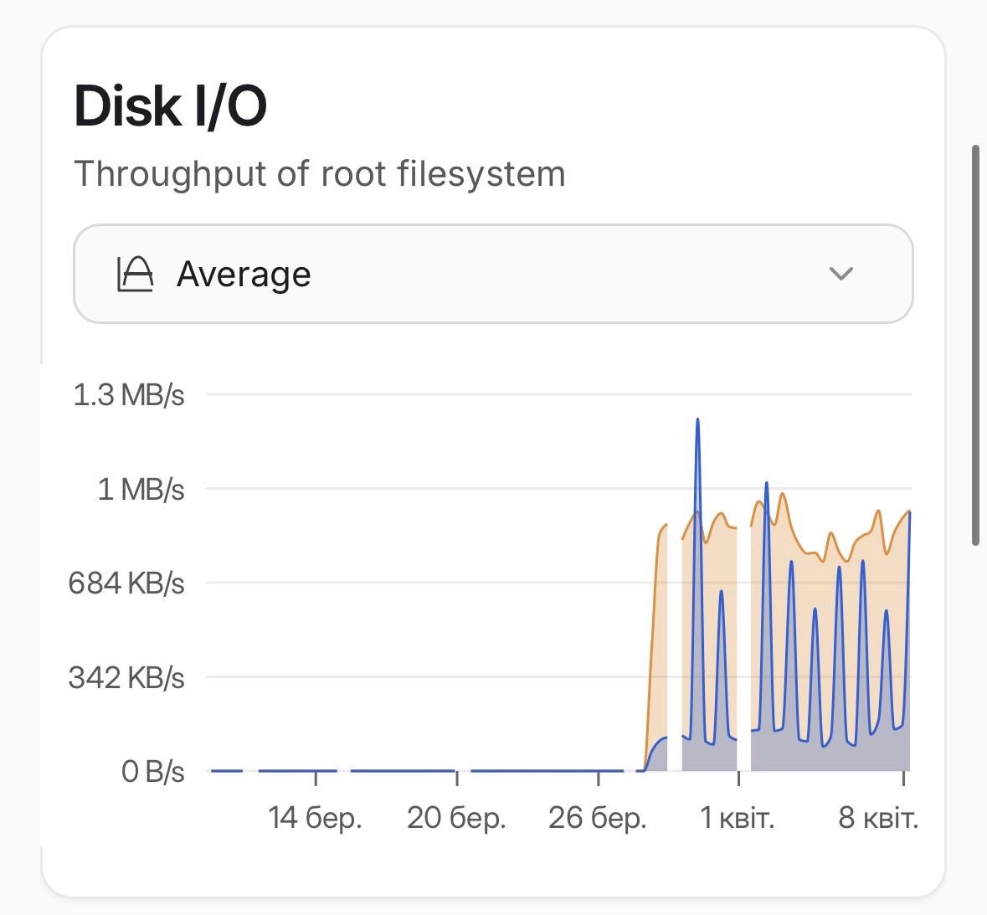Screen dimensions: 987x915
Task: Click the Throughput of root filesystem subtitle
Action: pos(320,174)
